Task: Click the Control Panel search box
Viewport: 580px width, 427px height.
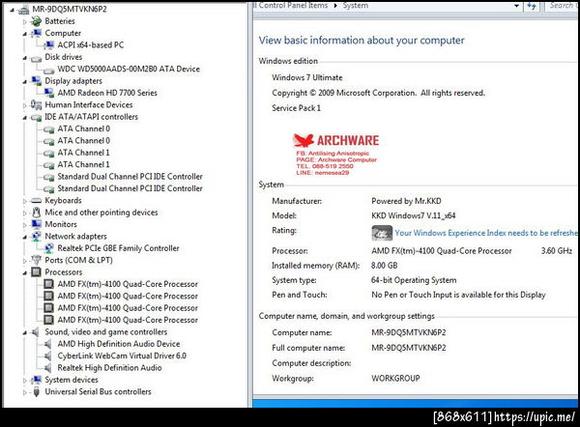Action: (x=562, y=6)
